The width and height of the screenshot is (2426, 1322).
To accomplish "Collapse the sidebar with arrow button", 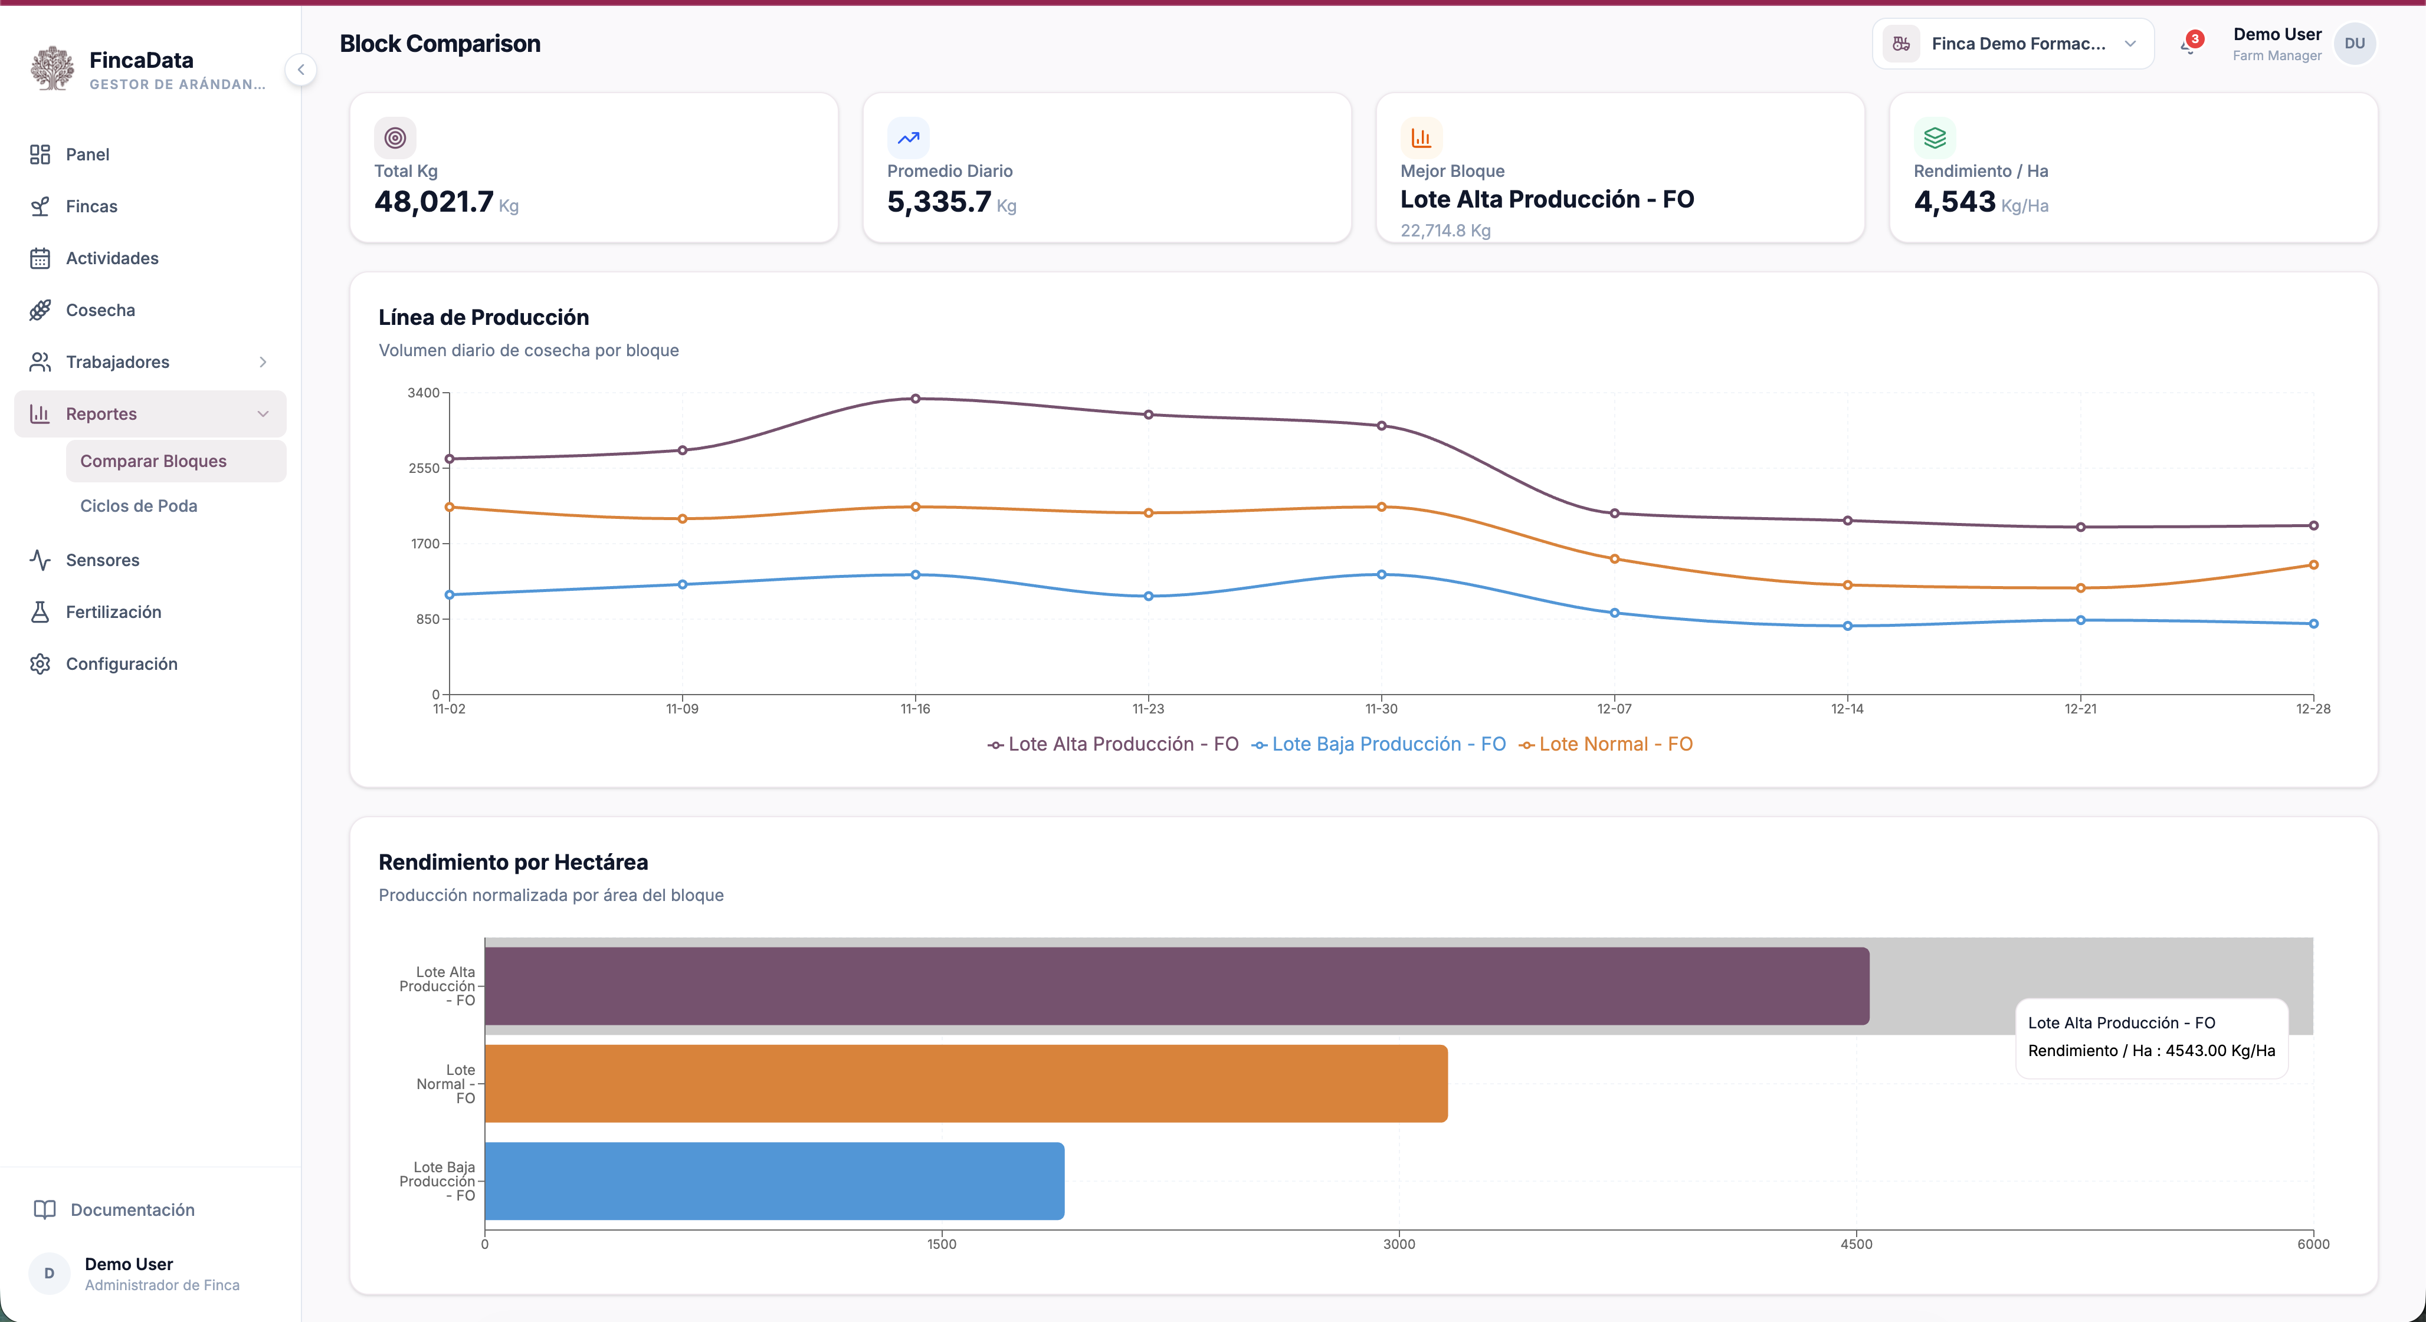I will pyautogui.click(x=300, y=70).
